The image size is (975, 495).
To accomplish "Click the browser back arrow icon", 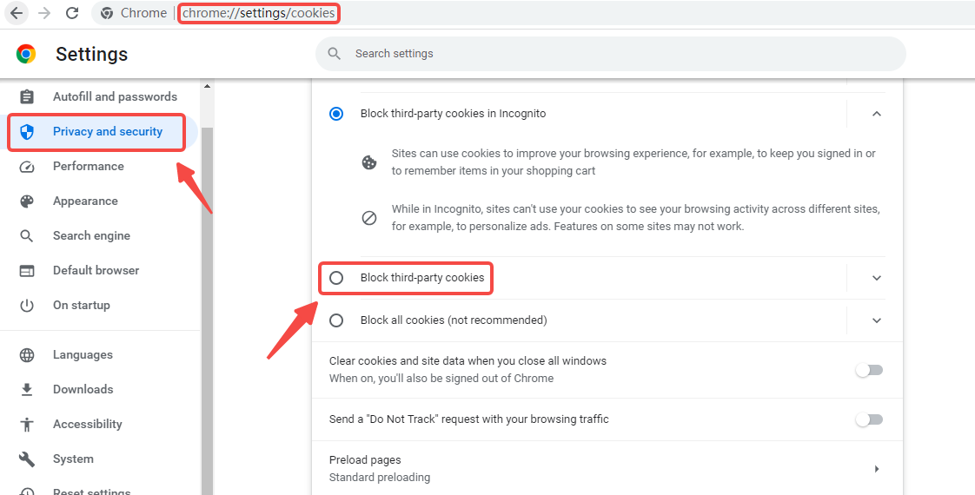I will pyautogui.click(x=17, y=13).
